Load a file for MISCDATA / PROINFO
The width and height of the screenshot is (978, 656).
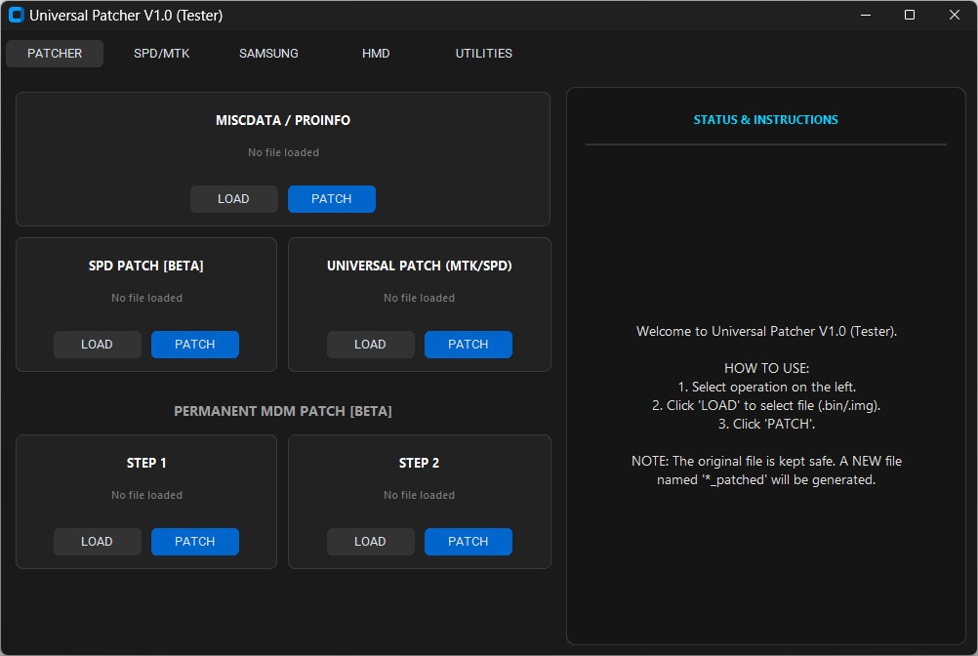coord(234,199)
